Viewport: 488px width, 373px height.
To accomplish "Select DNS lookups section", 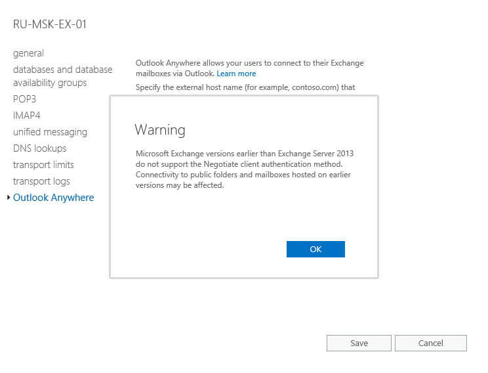I will click(40, 148).
